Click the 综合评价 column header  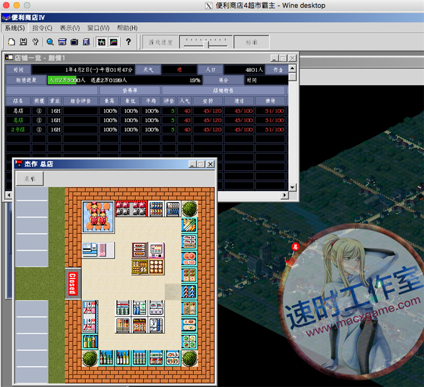81,101
